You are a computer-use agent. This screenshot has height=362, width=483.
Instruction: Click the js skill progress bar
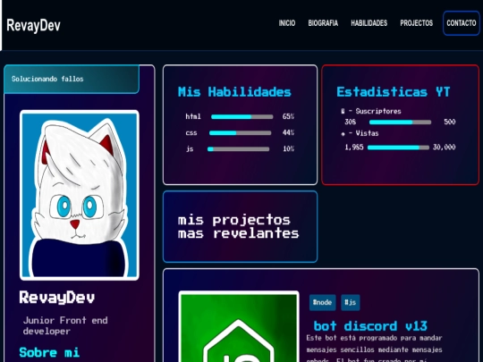239,149
